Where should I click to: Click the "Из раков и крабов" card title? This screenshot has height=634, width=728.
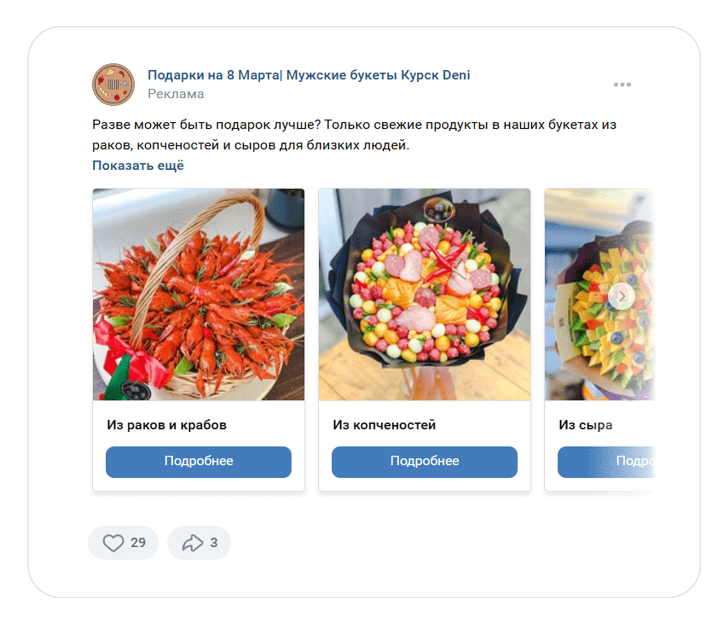pos(167,425)
